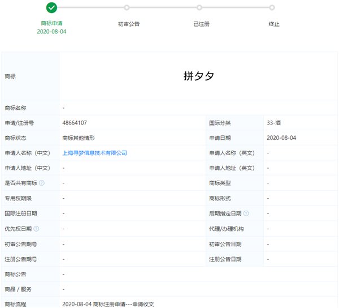Click the 2020-08-04 date under 商标申请

click(51, 32)
